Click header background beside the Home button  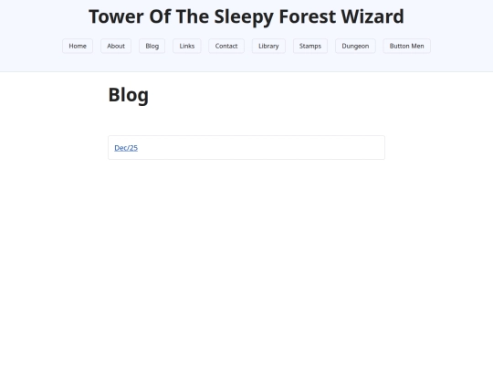tap(31, 46)
